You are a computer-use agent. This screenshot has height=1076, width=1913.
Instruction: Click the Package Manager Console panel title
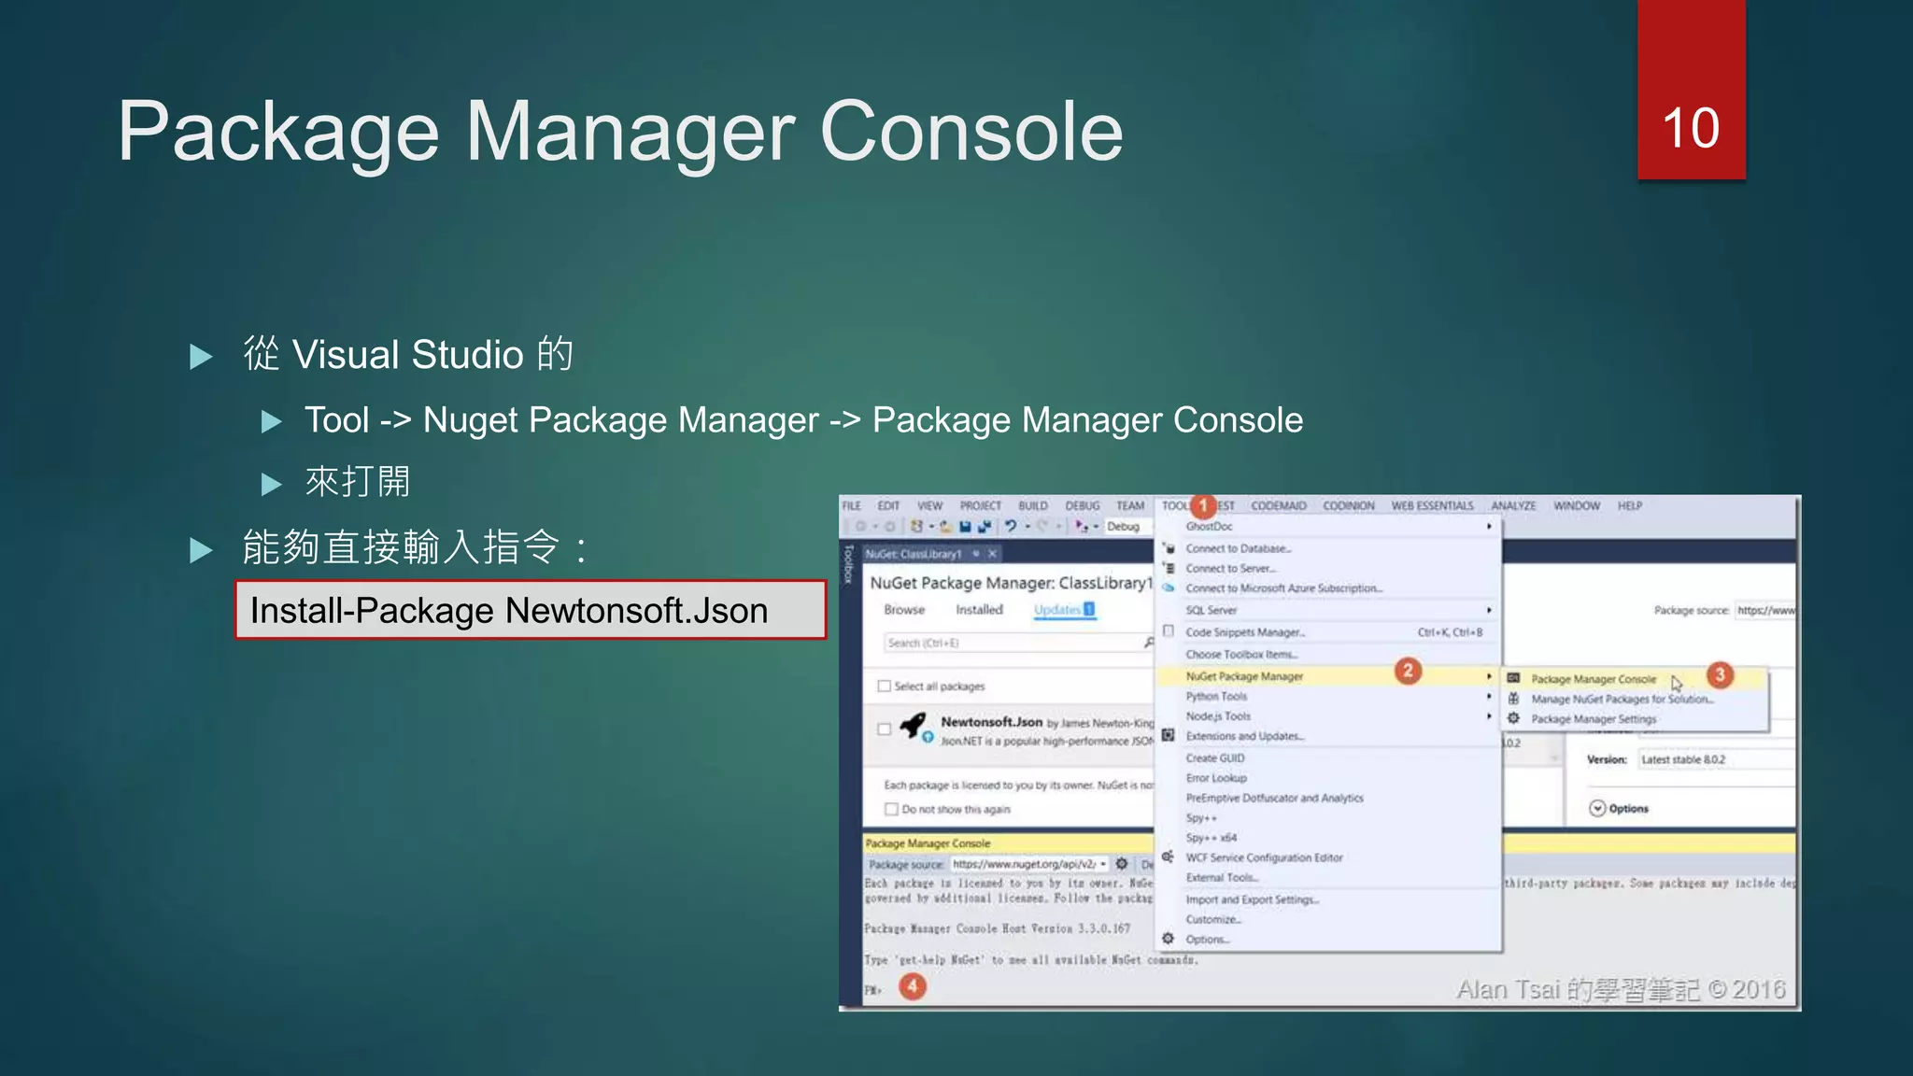pyautogui.click(x=928, y=842)
